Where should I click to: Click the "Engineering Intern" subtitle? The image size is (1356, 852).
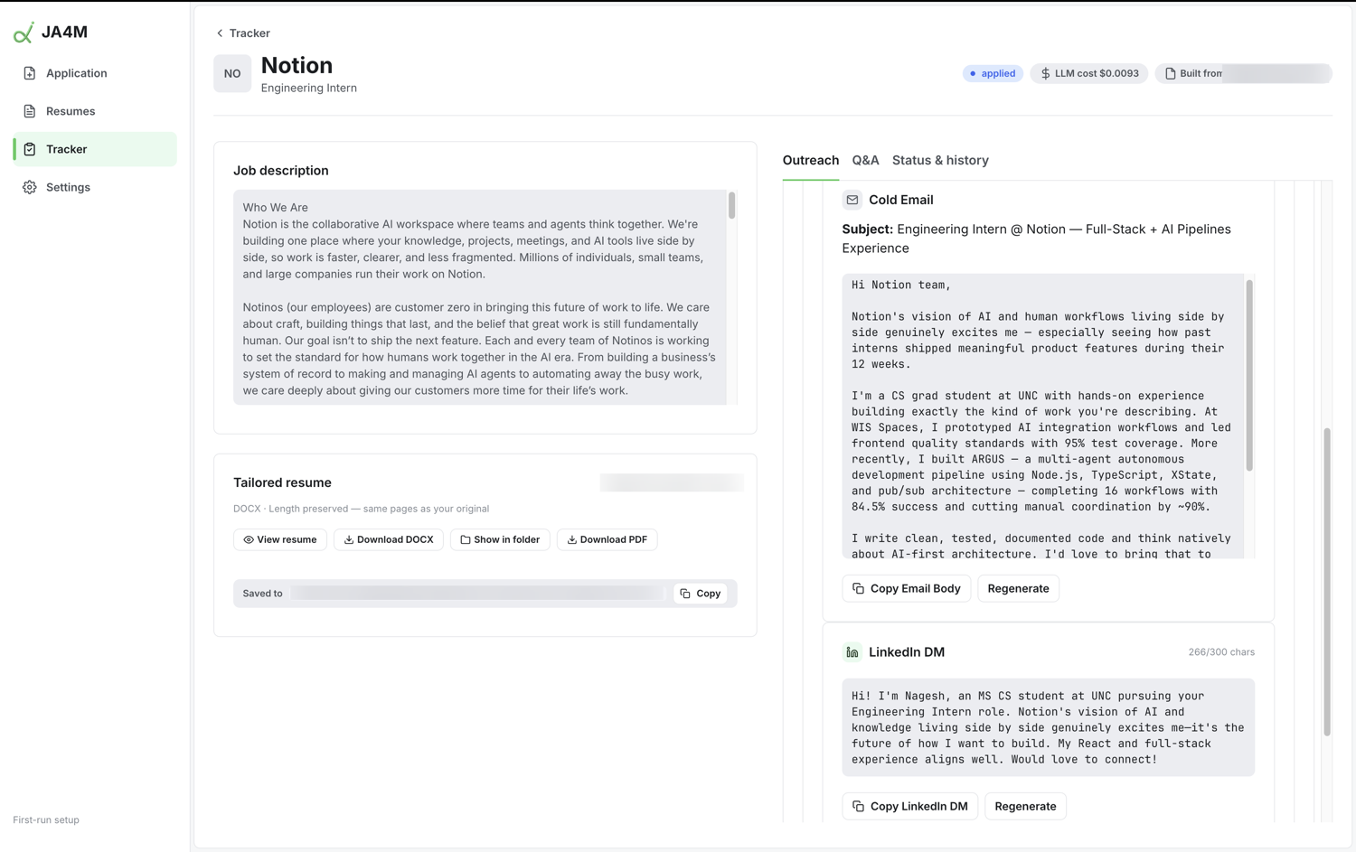point(309,89)
